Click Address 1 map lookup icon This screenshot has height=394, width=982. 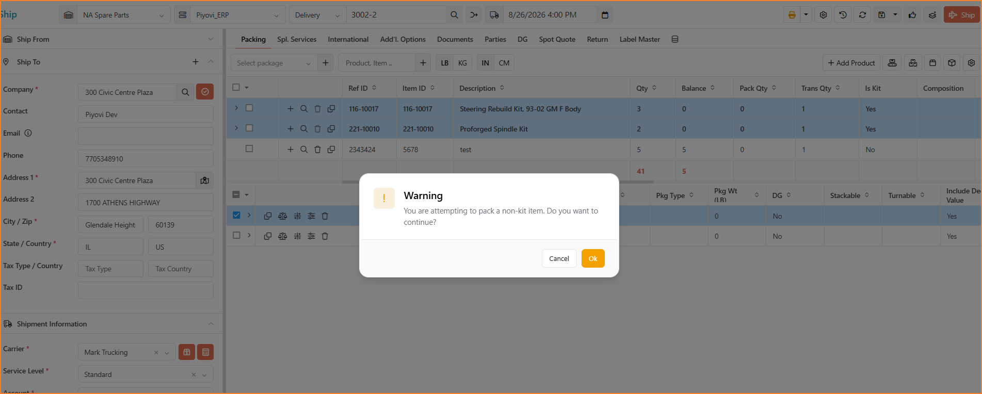[205, 180]
